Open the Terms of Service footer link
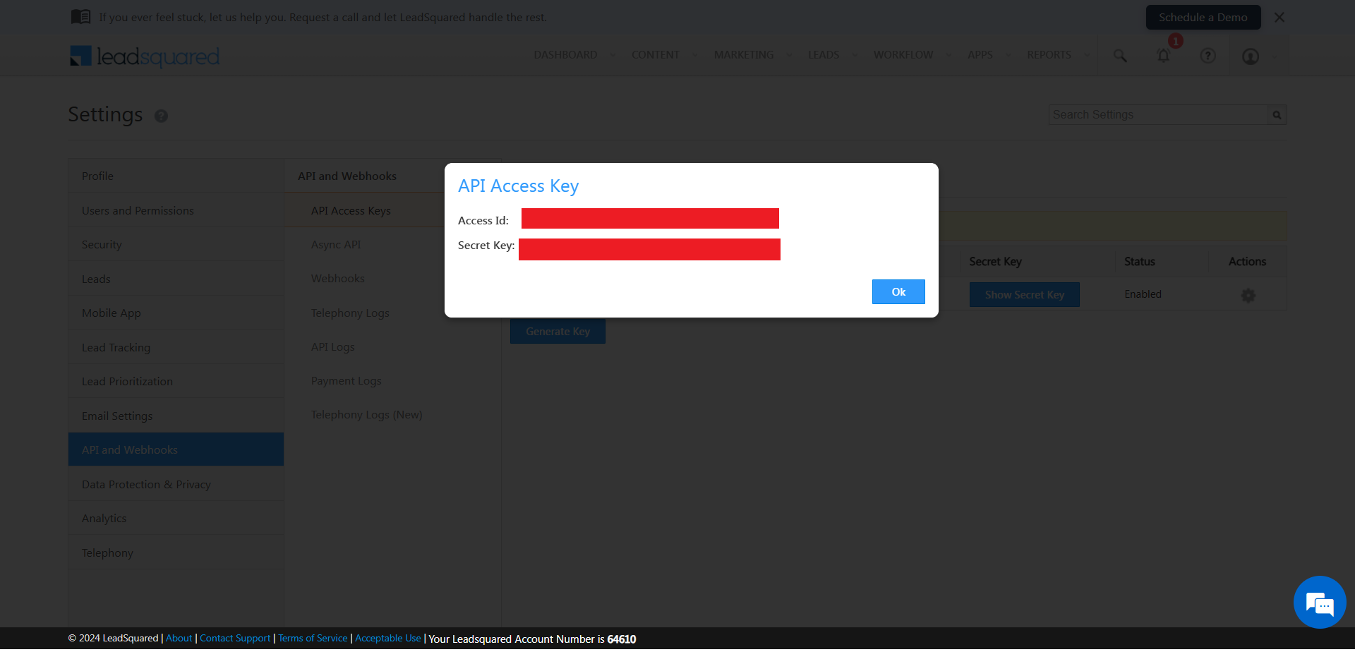The image size is (1355, 652). [x=313, y=639]
